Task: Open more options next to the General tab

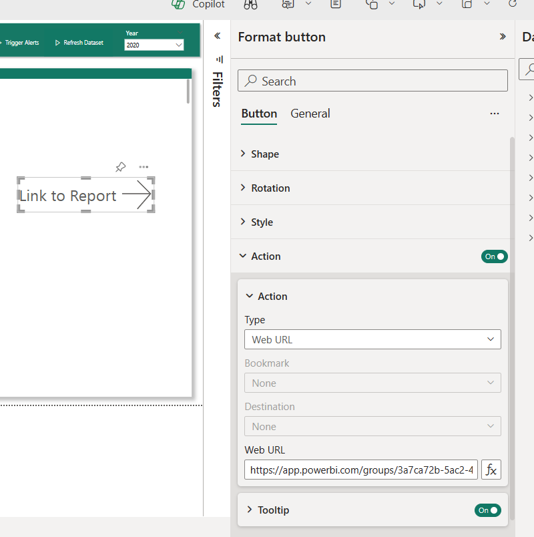Action: click(x=495, y=114)
